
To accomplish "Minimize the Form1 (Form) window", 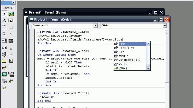I will pyautogui.click(x=150, y=13).
